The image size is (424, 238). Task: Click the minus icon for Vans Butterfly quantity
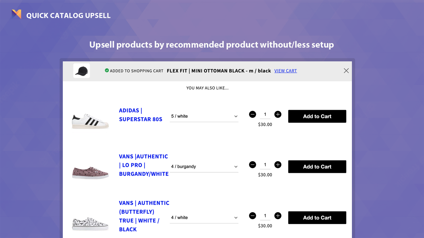(253, 216)
